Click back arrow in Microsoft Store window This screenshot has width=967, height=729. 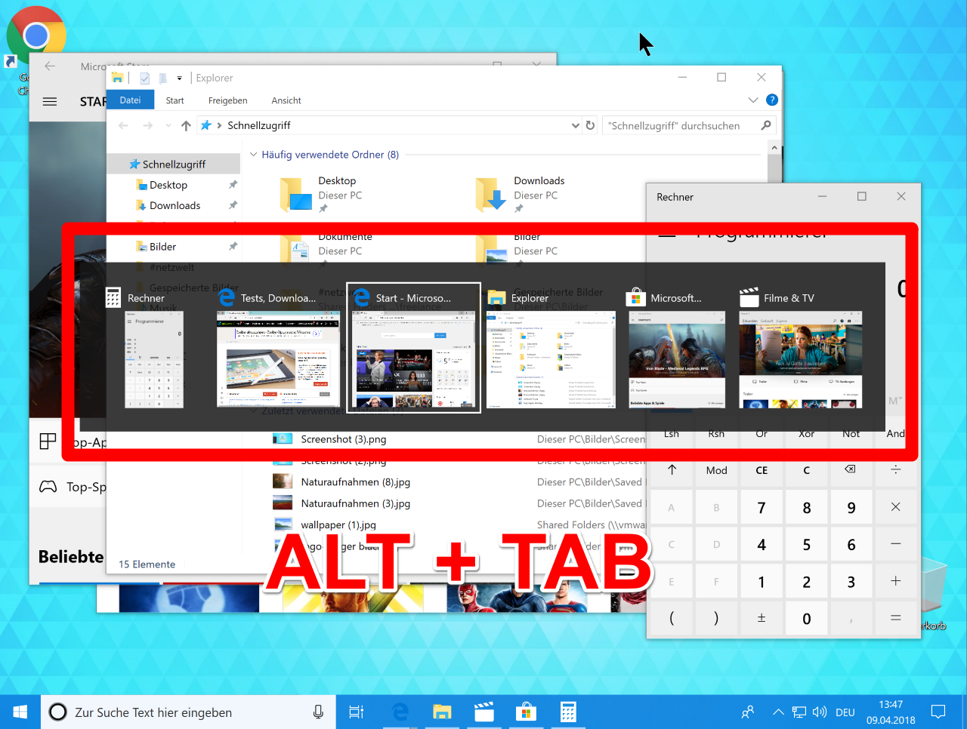click(x=50, y=66)
